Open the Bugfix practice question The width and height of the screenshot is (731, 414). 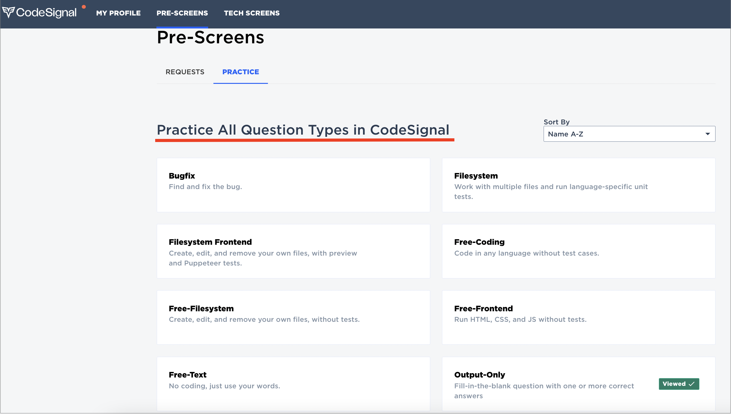[x=293, y=185]
